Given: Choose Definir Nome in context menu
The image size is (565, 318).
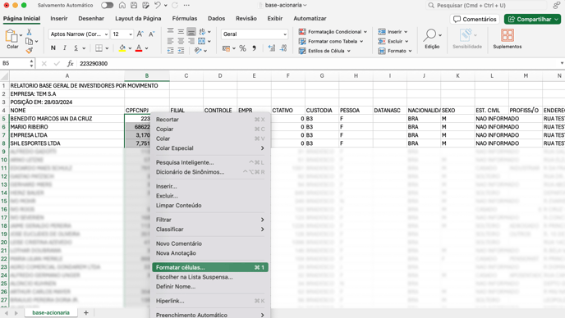Looking at the screenshot, I should [210, 287].
